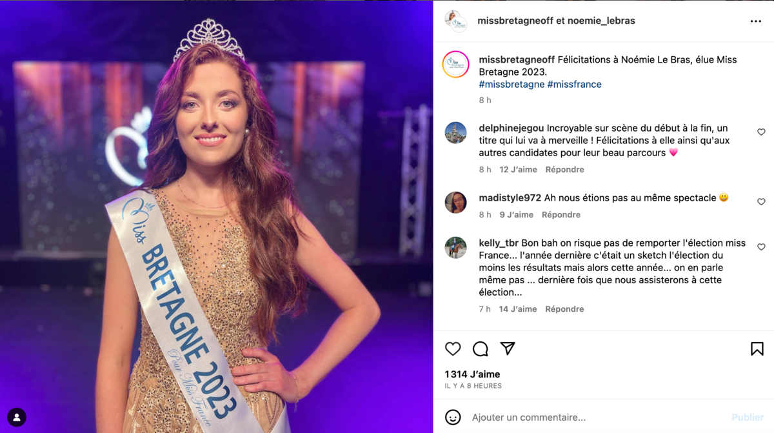Open missbretagneoff profile picture in header

455,21
